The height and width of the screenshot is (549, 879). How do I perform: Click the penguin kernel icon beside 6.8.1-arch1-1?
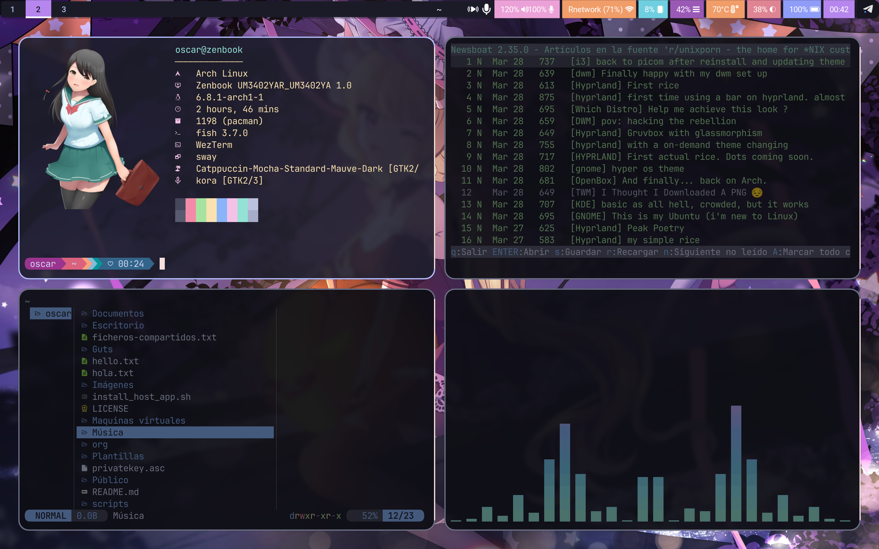pos(178,97)
